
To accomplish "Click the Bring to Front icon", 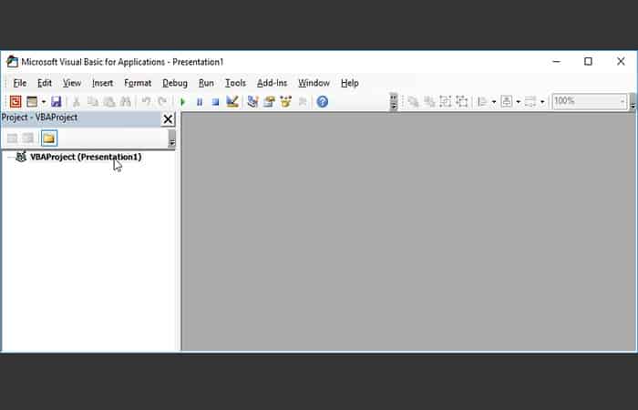I will pyautogui.click(x=413, y=101).
